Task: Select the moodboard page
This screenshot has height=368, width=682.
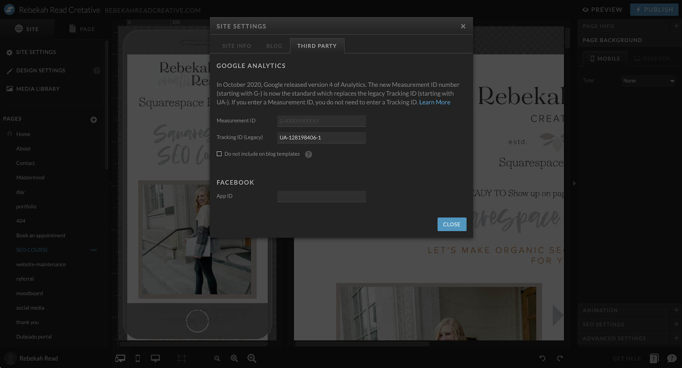Action: 29,293
